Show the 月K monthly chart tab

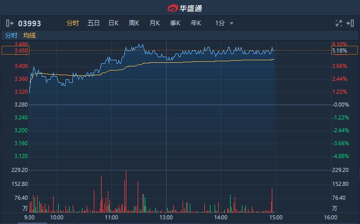pyautogui.click(x=155, y=23)
